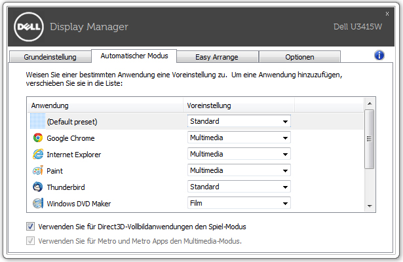Click the Default preset placeholder icon
This screenshot has height=262, width=403.
38,121
